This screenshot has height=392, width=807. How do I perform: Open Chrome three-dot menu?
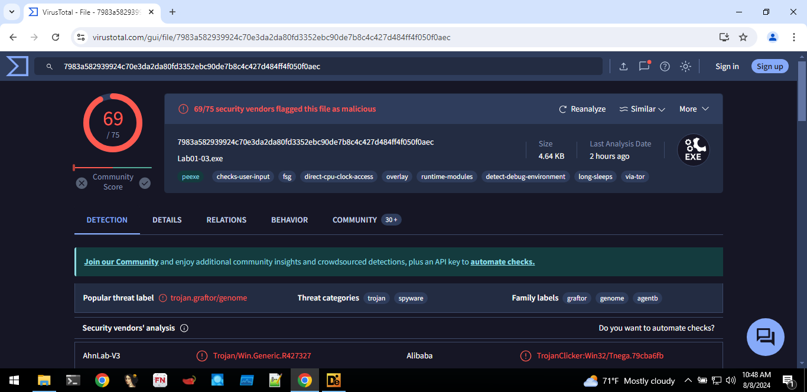(793, 37)
